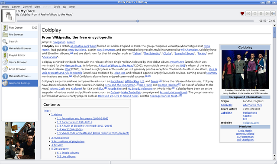Go to '4 Activism' contents entry
Image resolution: width=277 pixels, height=164 pixels.
[57, 145]
